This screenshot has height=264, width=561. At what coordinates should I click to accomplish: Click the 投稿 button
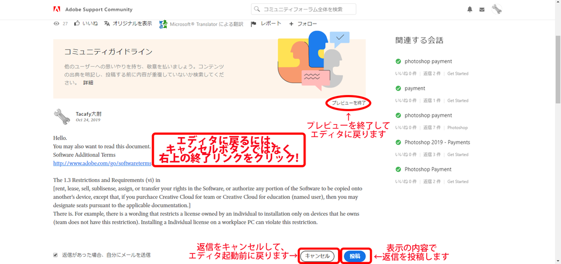(x=355, y=256)
